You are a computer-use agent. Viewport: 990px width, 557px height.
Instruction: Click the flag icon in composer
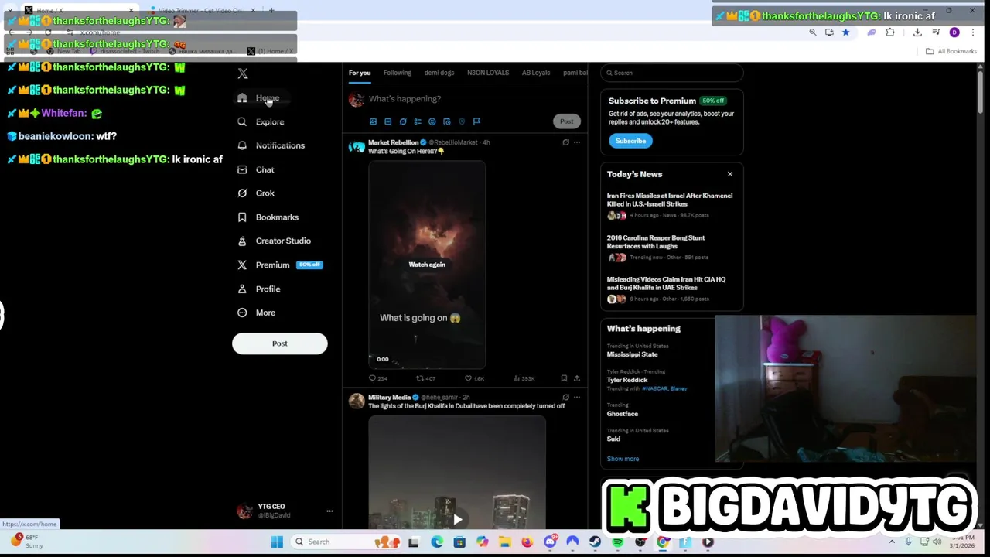[476, 121]
